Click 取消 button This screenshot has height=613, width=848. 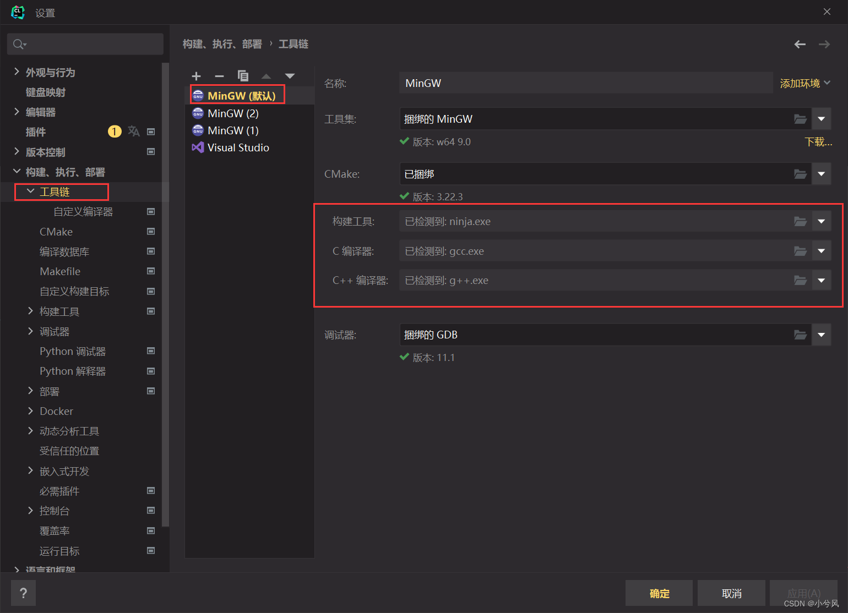click(x=731, y=593)
